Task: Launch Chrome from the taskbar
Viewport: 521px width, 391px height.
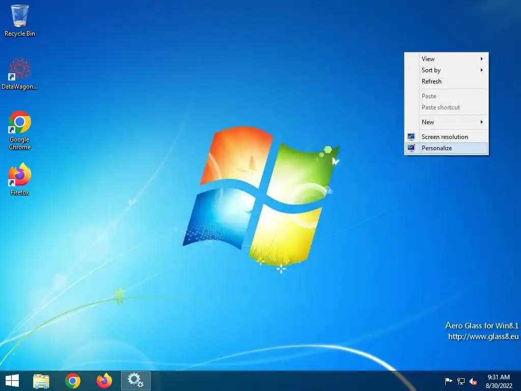Action: click(x=72, y=381)
